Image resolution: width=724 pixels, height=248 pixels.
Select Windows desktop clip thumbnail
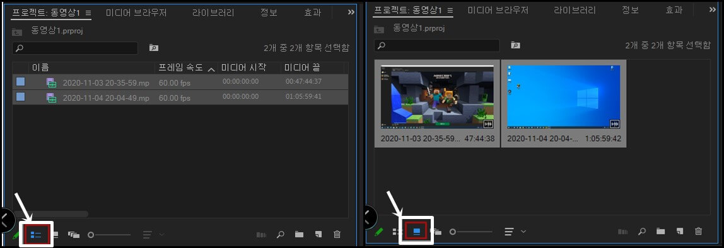click(x=563, y=96)
